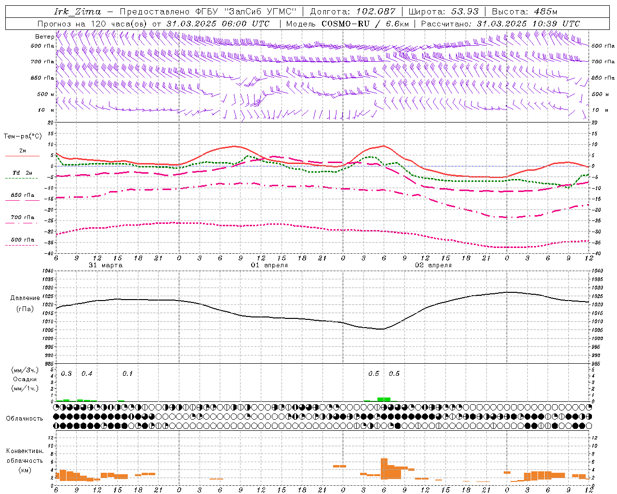Image resolution: width=617 pixels, height=494 pixels.
Task: Click the computed time Рассчитано: 31.03.2025 10:39 UTC
Action: 500,24
